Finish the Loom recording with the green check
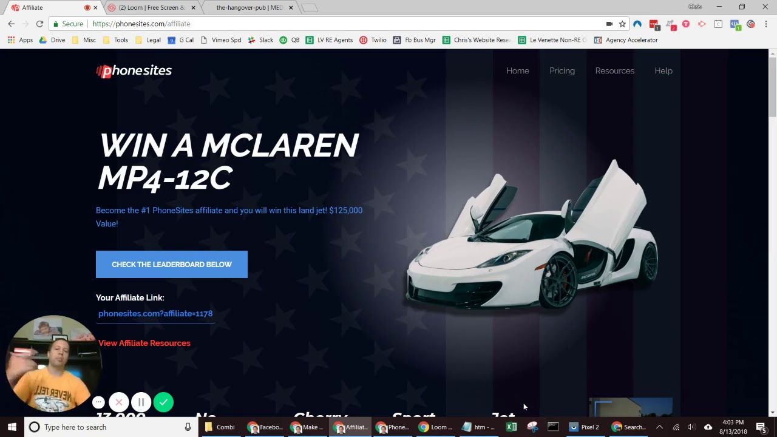The height and width of the screenshot is (437, 777). click(163, 402)
